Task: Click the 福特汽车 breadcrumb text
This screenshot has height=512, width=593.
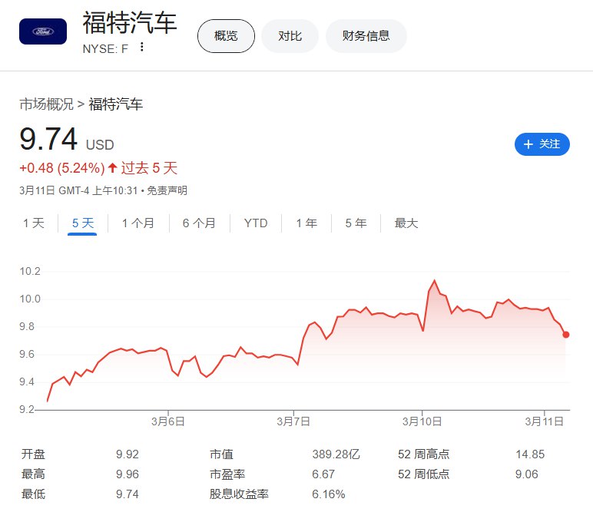Action: (115, 104)
